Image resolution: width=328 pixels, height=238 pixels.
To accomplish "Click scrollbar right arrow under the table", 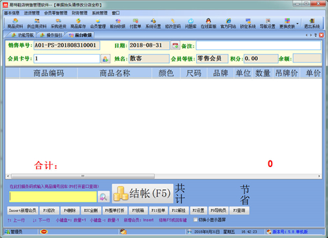I will [319, 176].
